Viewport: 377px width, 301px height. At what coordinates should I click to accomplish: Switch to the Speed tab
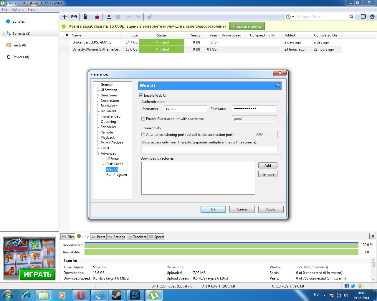(x=156, y=237)
